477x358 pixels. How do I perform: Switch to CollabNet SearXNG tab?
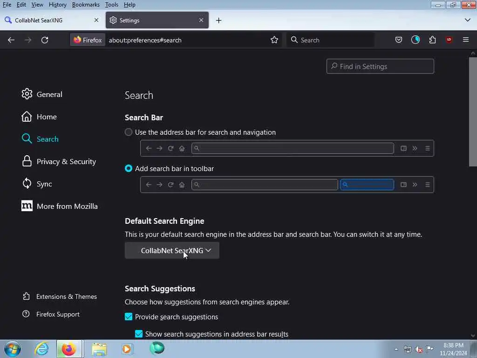coord(52,20)
